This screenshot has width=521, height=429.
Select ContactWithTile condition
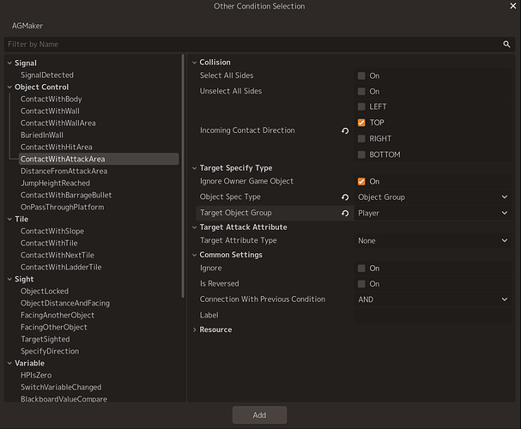tap(49, 243)
